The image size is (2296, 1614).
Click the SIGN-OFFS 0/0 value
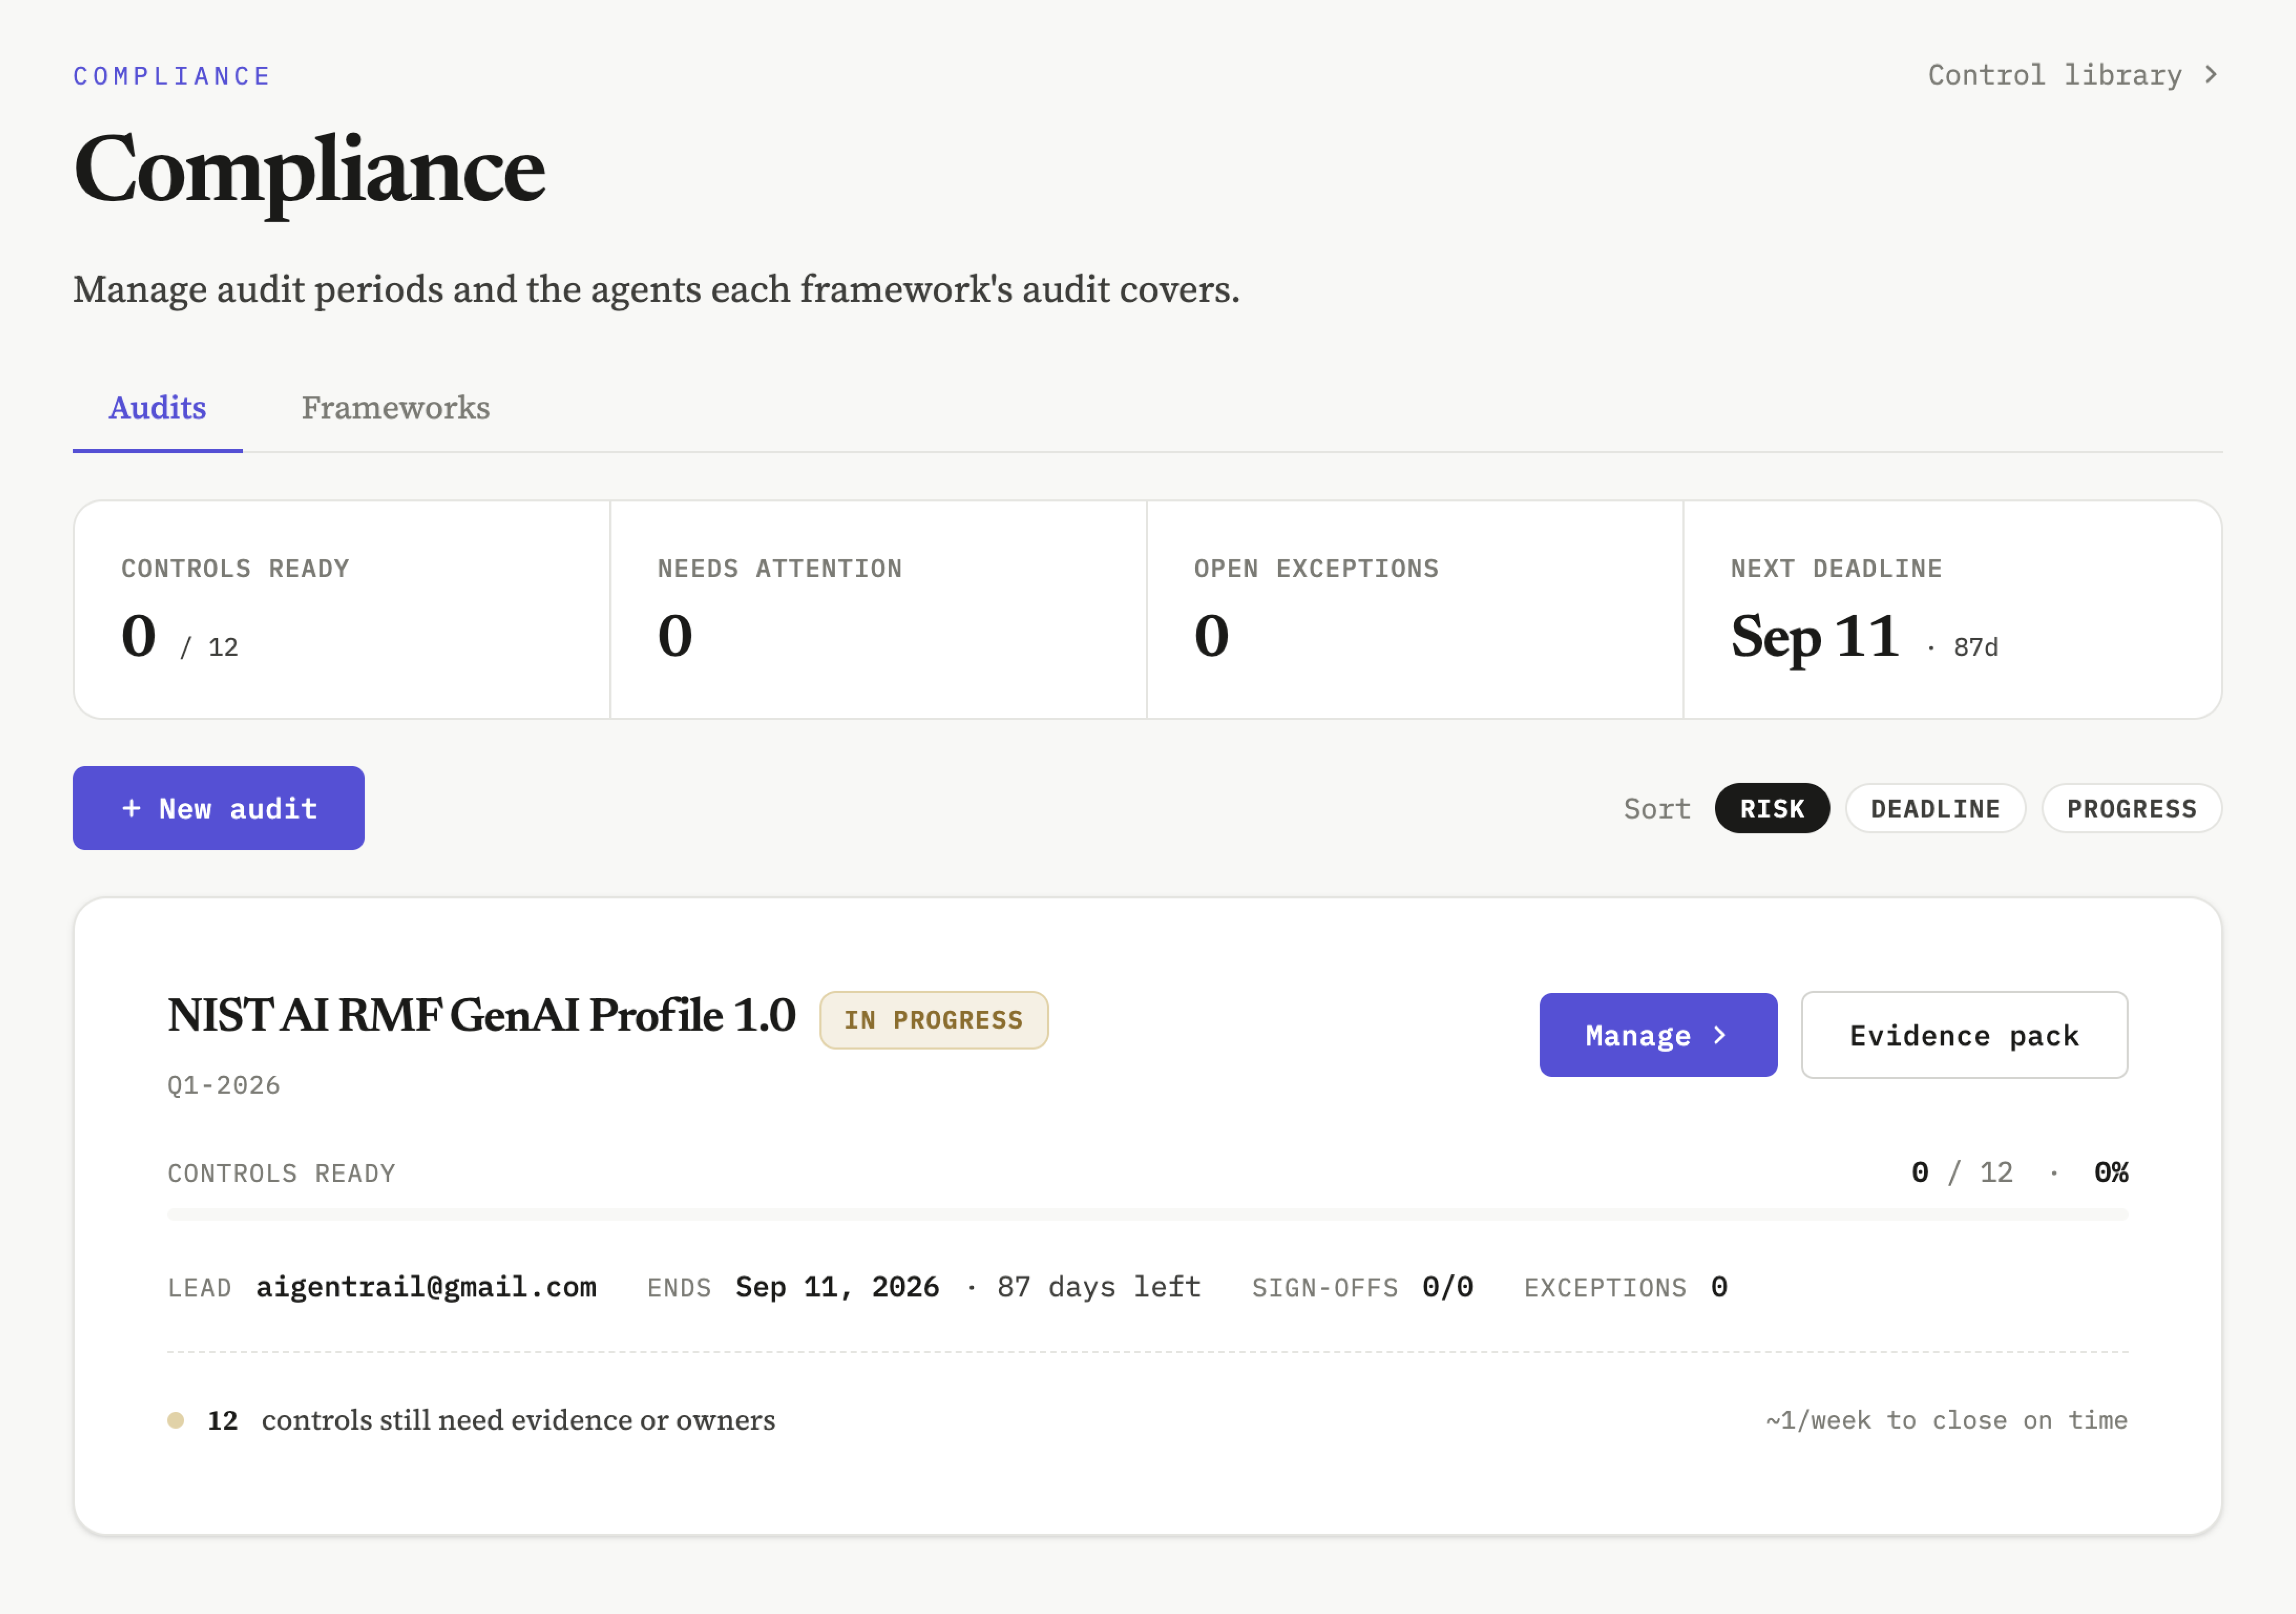1448,1287
